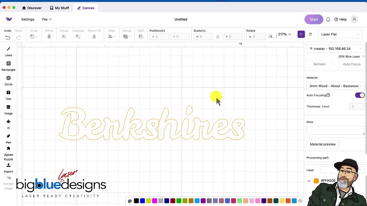Image resolution: width=367 pixels, height=206 pixels.
Task: Open the Laser Flat mode dropdown
Action: (340, 34)
